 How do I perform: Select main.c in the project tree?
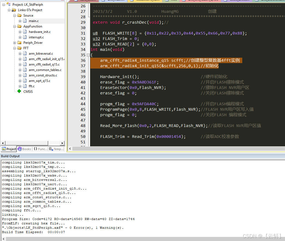tap(34, 21)
